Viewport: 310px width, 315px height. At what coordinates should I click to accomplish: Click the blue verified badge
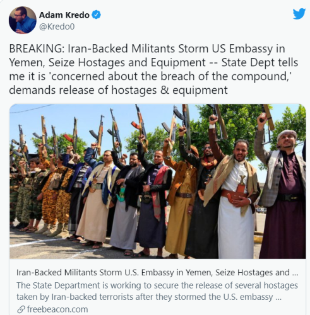coord(97,14)
